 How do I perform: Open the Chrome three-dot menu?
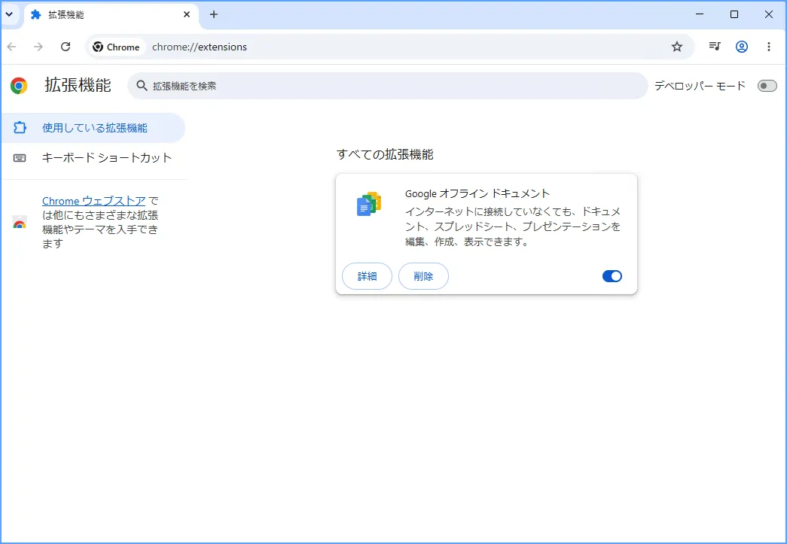pyautogui.click(x=769, y=47)
